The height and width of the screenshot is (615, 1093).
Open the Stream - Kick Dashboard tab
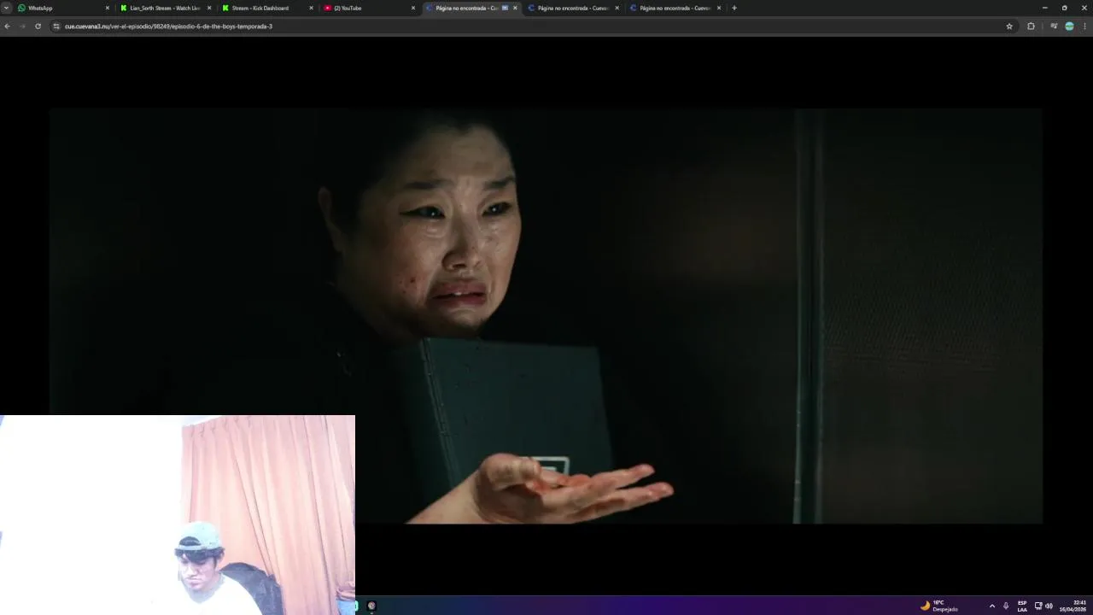[x=267, y=8]
